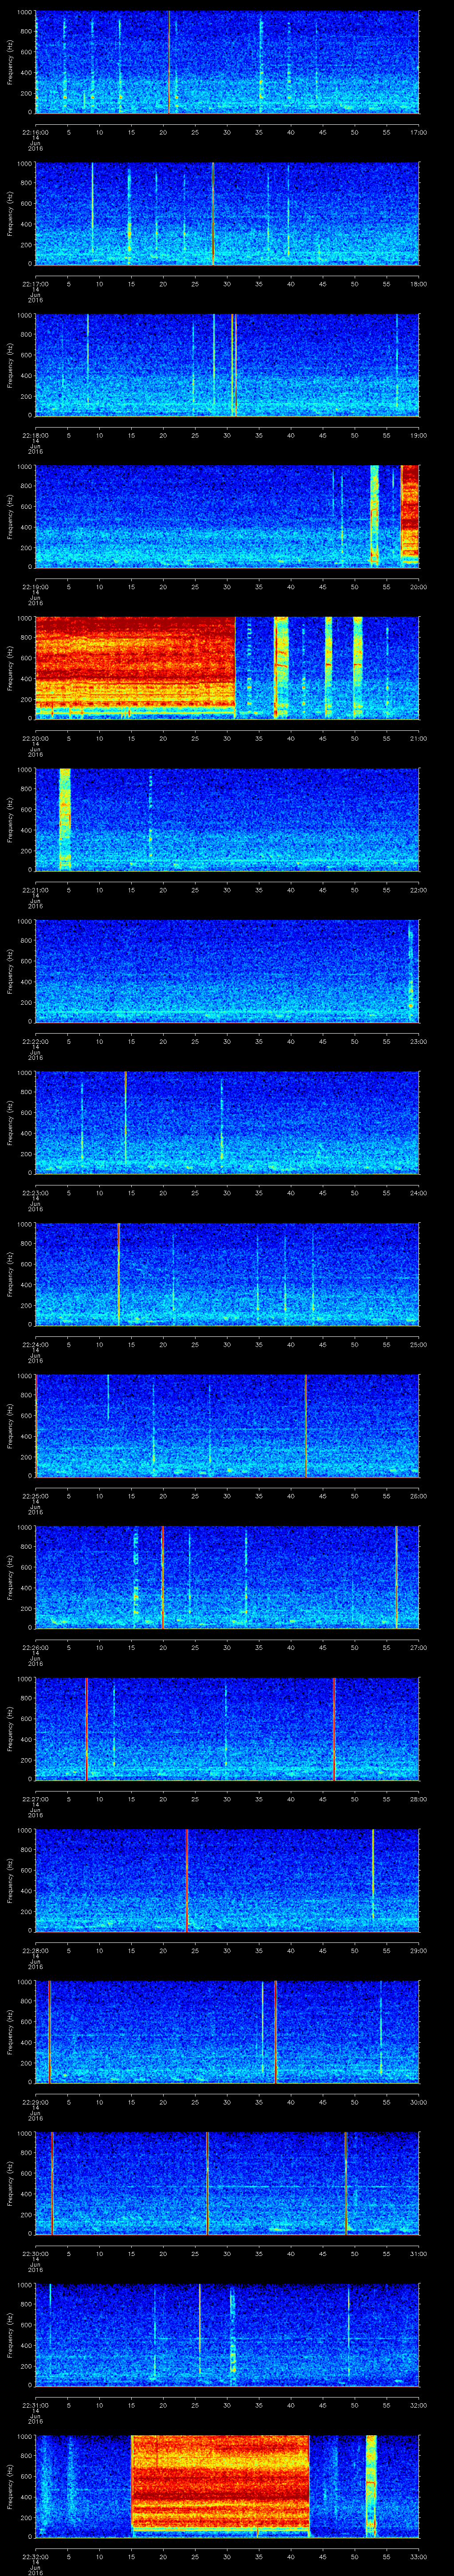The image size is (454, 2576).
Task: Click the red spike near 42s in 22:25 spectrogram
Action: pos(305,1425)
